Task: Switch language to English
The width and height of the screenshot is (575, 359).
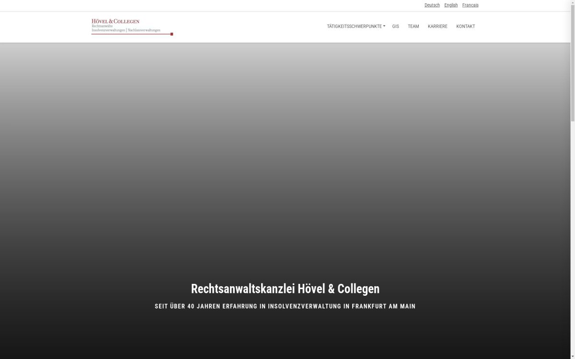Action: tap(451, 5)
